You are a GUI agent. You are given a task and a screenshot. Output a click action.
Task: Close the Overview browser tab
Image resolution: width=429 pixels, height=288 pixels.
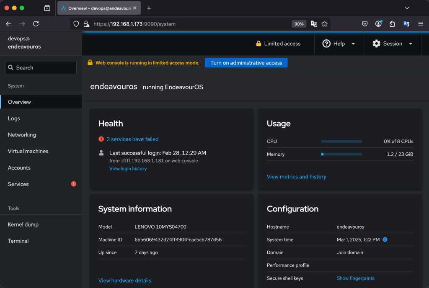click(x=134, y=8)
